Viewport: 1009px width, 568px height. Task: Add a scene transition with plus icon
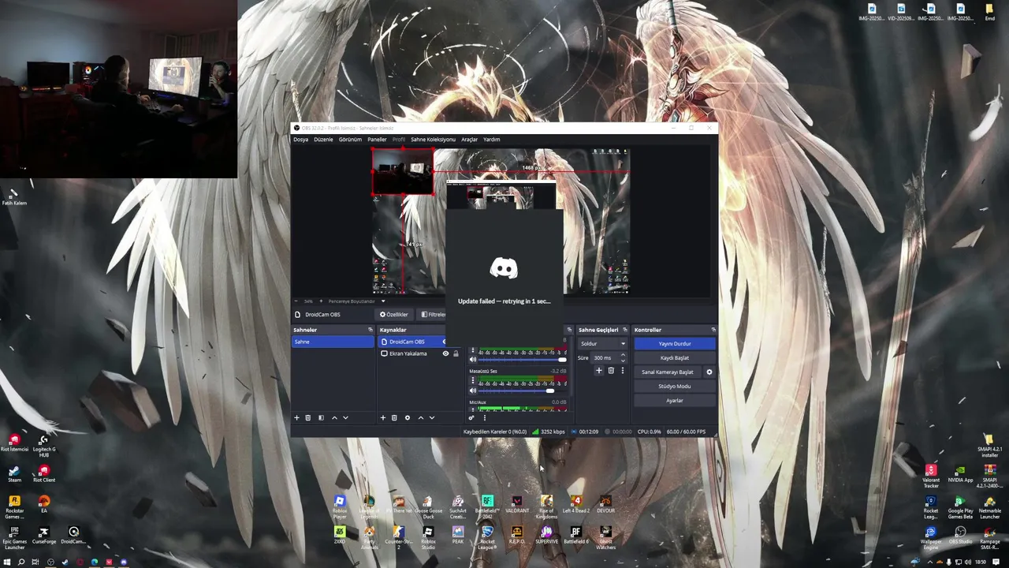599,370
